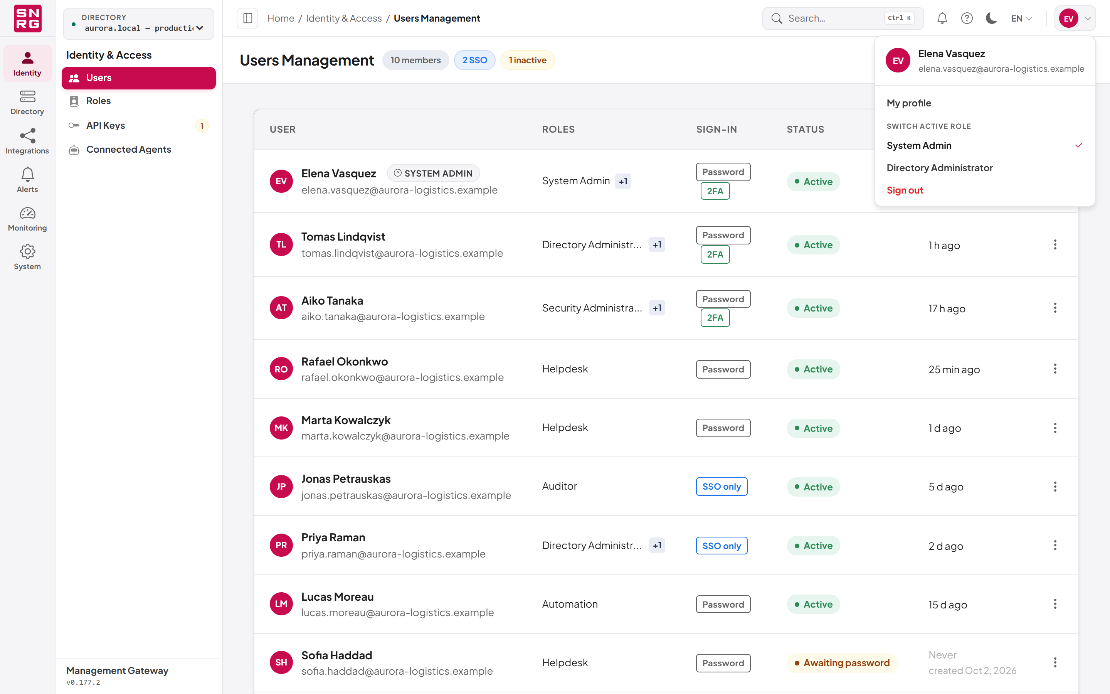Image resolution: width=1110 pixels, height=694 pixels.
Task: Expand the aurora.local directory selector
Action: 138,24
